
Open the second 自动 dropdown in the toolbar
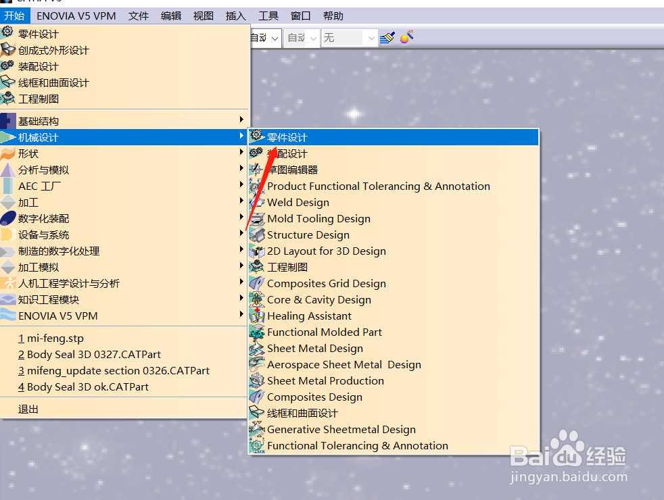(313, 39)
